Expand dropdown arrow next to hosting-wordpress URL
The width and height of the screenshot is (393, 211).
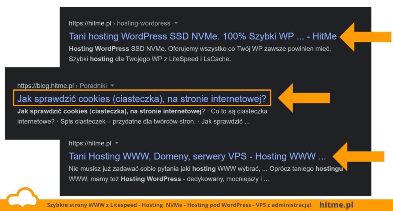click(x=176, y=23)
